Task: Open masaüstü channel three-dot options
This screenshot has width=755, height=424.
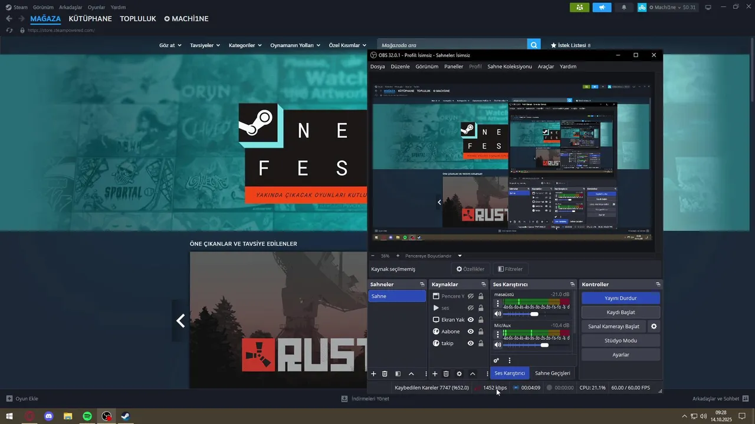Action: pyautogui.click(x=498, y=304)
